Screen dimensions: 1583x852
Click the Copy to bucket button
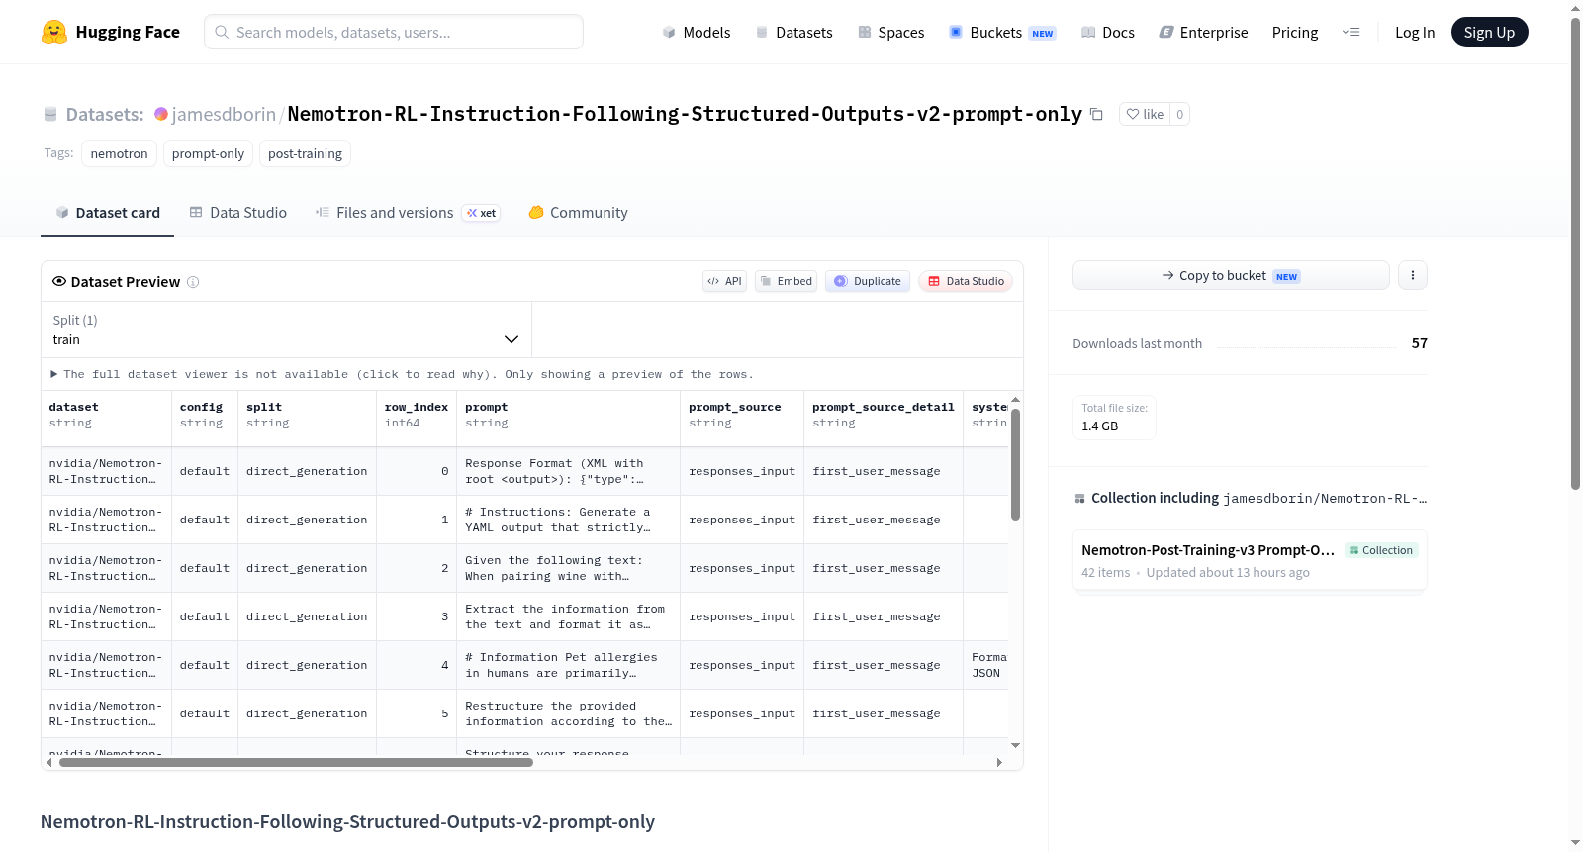[x=1231, y=275]
